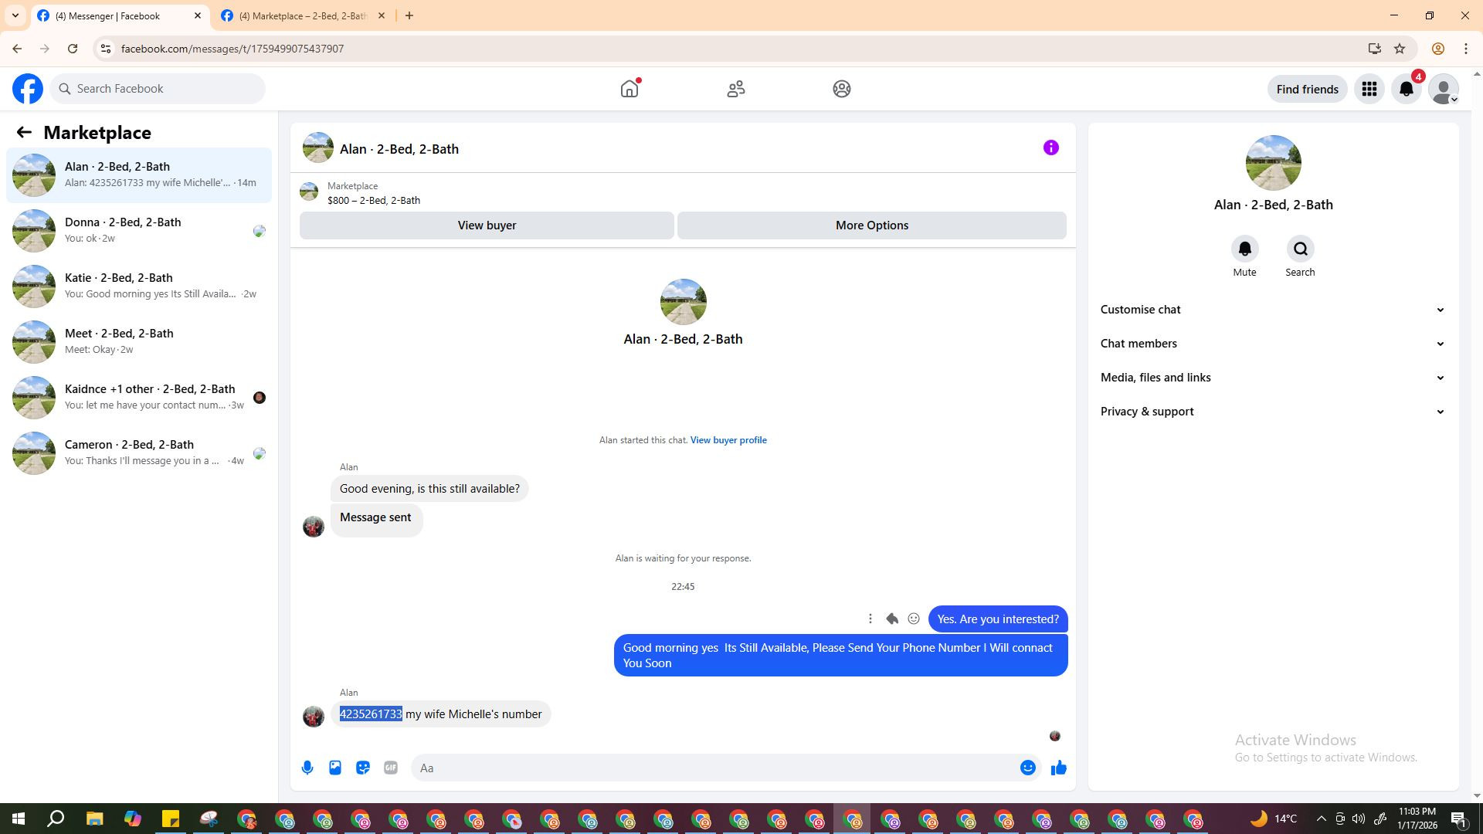Image resolution: width=1483 pixels, height=834 pixels.
Task: Mute this Alan conversation
Action: click(1244, 249)
